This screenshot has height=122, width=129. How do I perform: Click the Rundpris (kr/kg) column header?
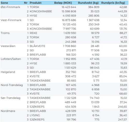[x=113, y=3]
